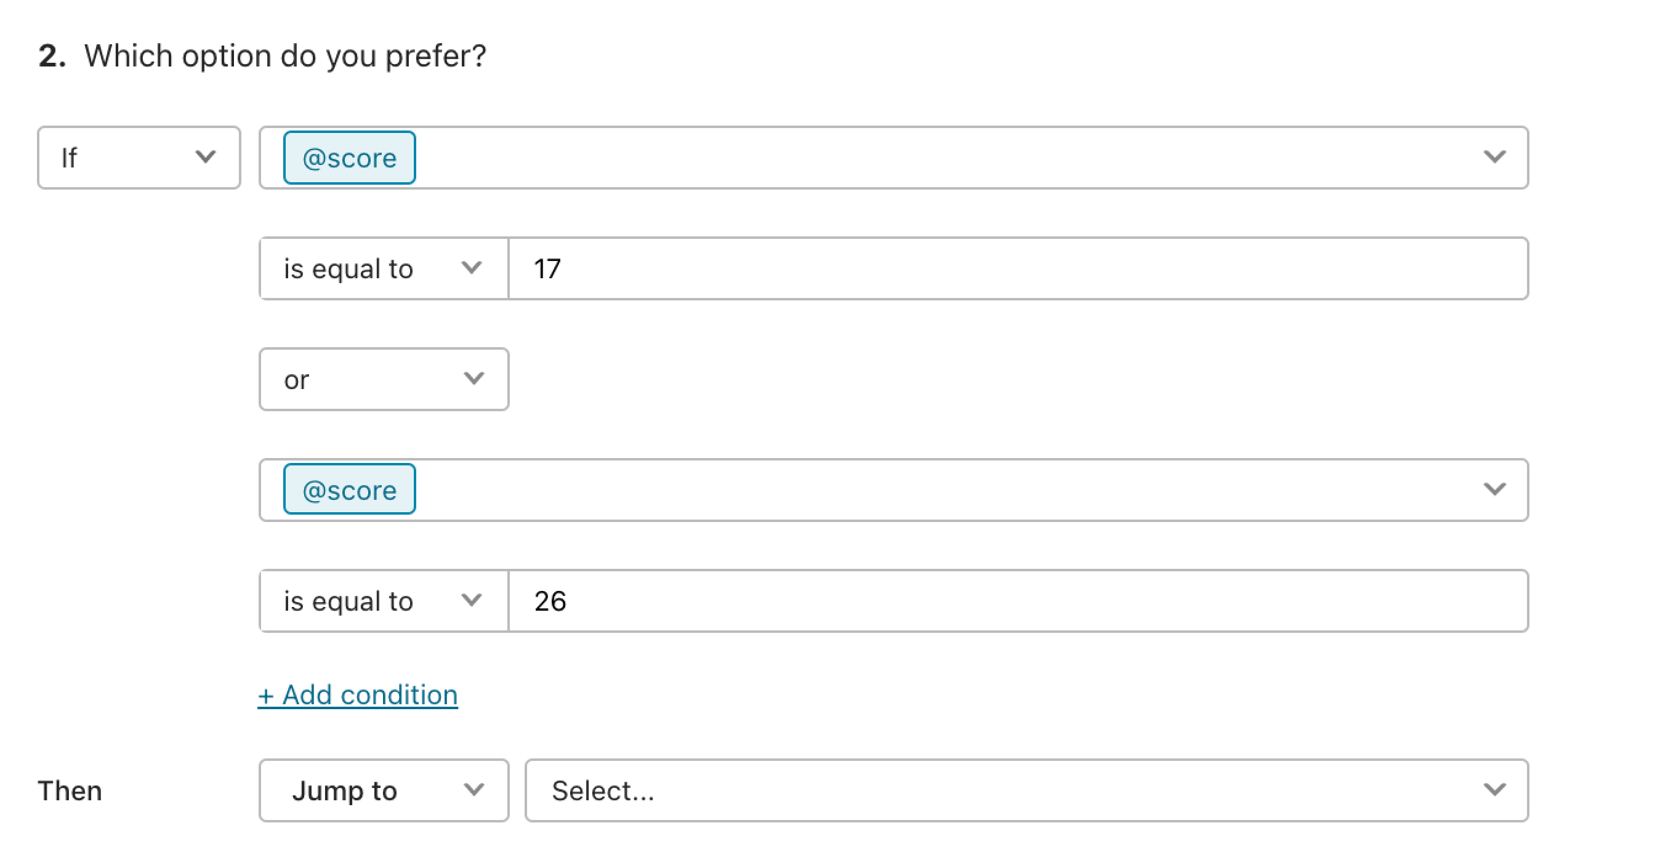The image size is (1660, 852).
Task: Click the chevron beside the second @score field
Action: (x=1496, y=489)
